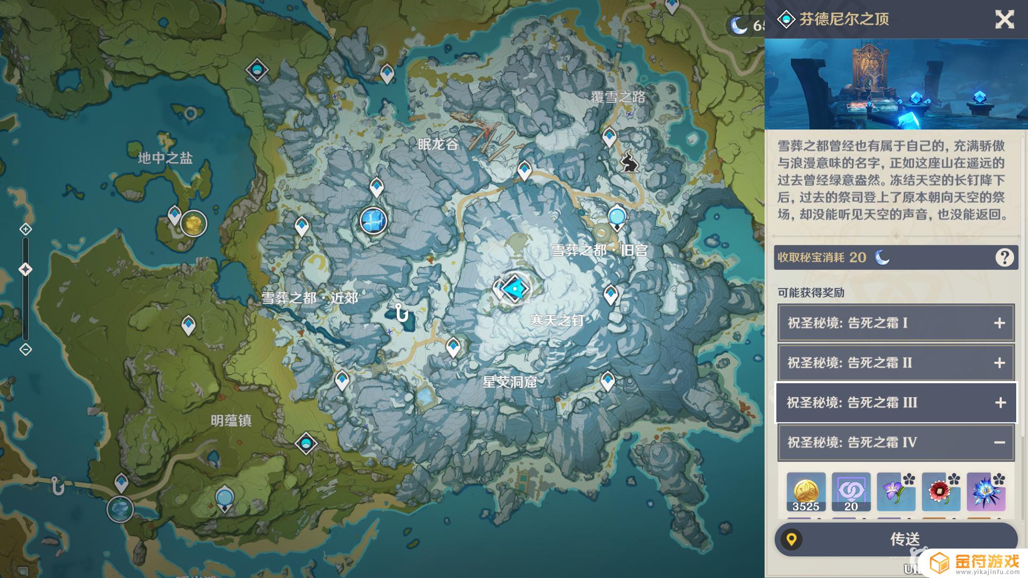This screenshot has width=1028, height=578.
Task: Open the domain marker east of 明蕴镇
Action: pos(306,443)
